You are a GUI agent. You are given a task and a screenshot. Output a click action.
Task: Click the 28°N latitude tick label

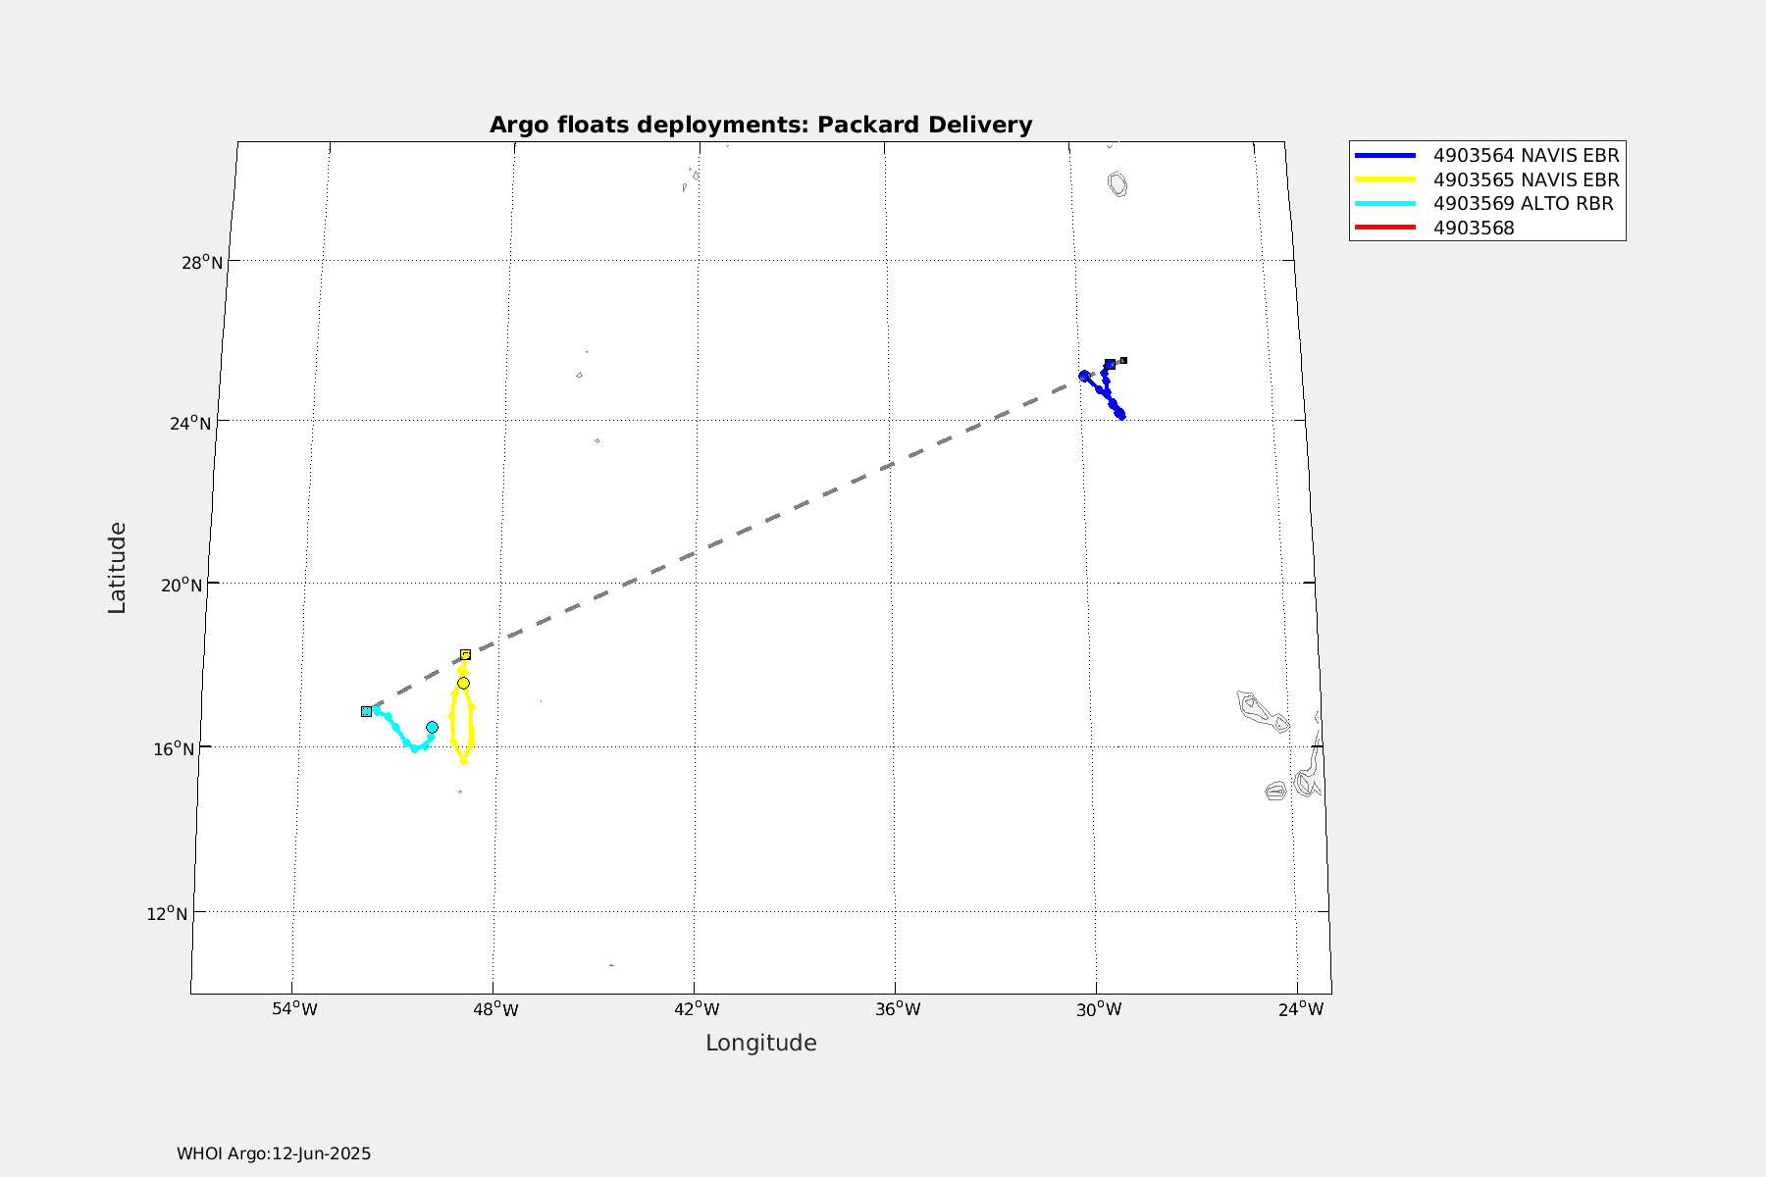point(203,262)
